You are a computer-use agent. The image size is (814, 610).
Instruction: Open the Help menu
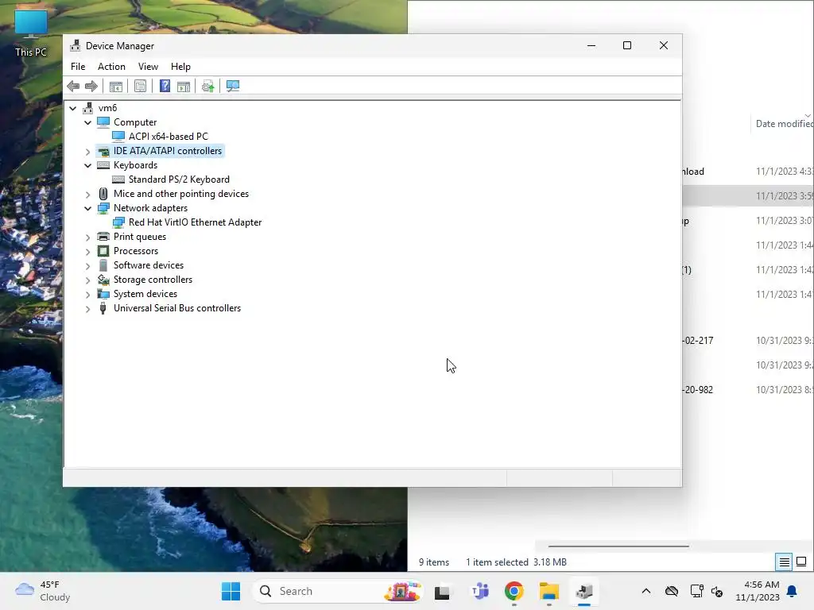coord(180,67)
